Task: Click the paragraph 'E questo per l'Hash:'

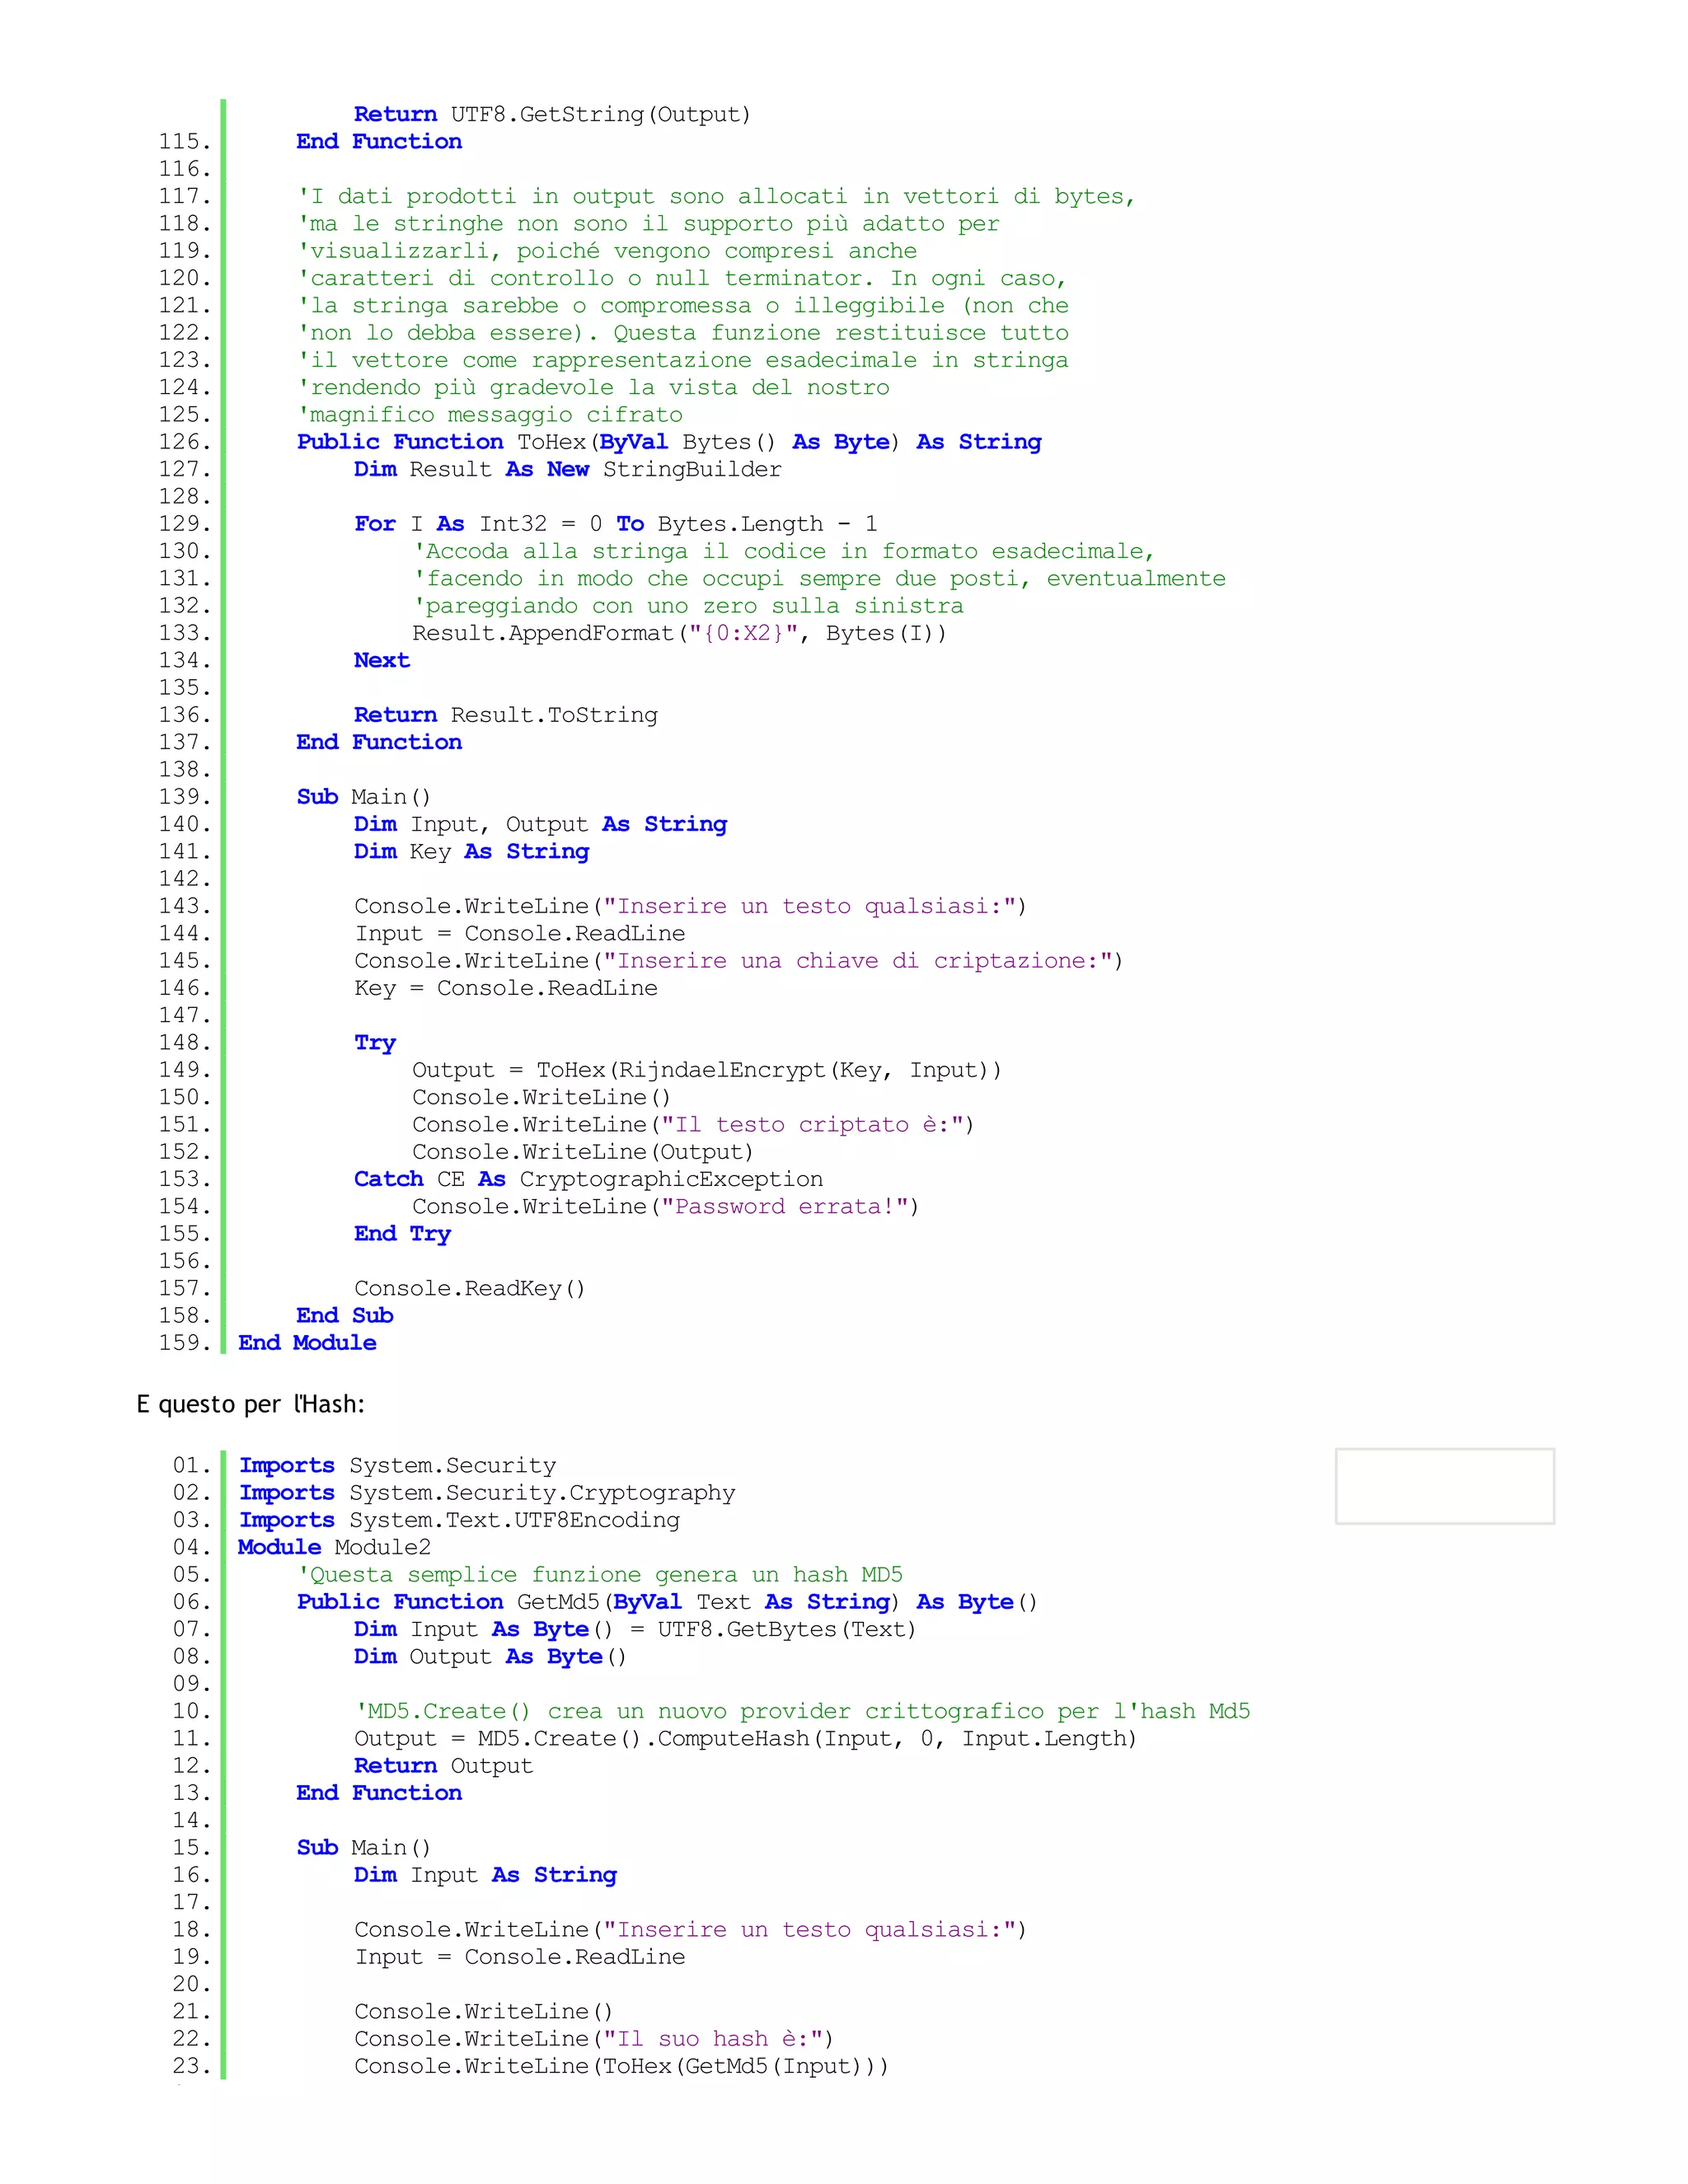Action: pyautogui.click(x=251, y=1404)
